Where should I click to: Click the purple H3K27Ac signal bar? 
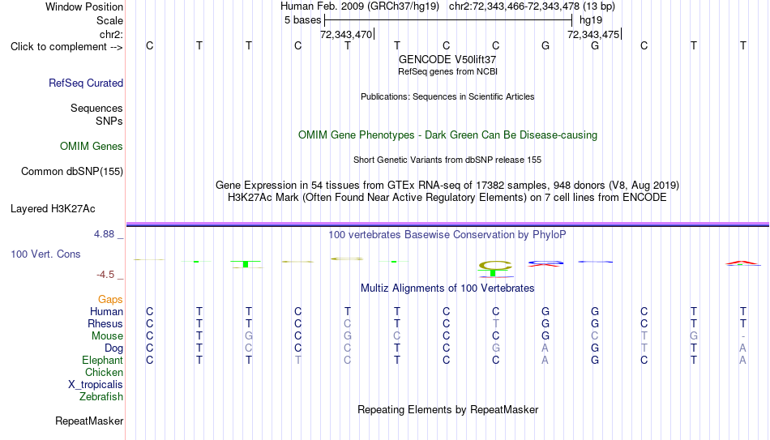coord(447,224)
